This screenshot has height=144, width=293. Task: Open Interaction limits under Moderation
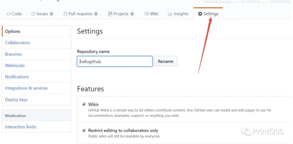(21, 127)
